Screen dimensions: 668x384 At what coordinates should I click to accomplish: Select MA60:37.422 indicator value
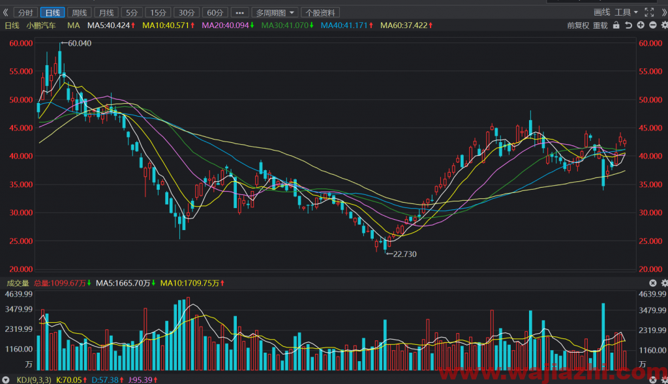click(406, 25)
